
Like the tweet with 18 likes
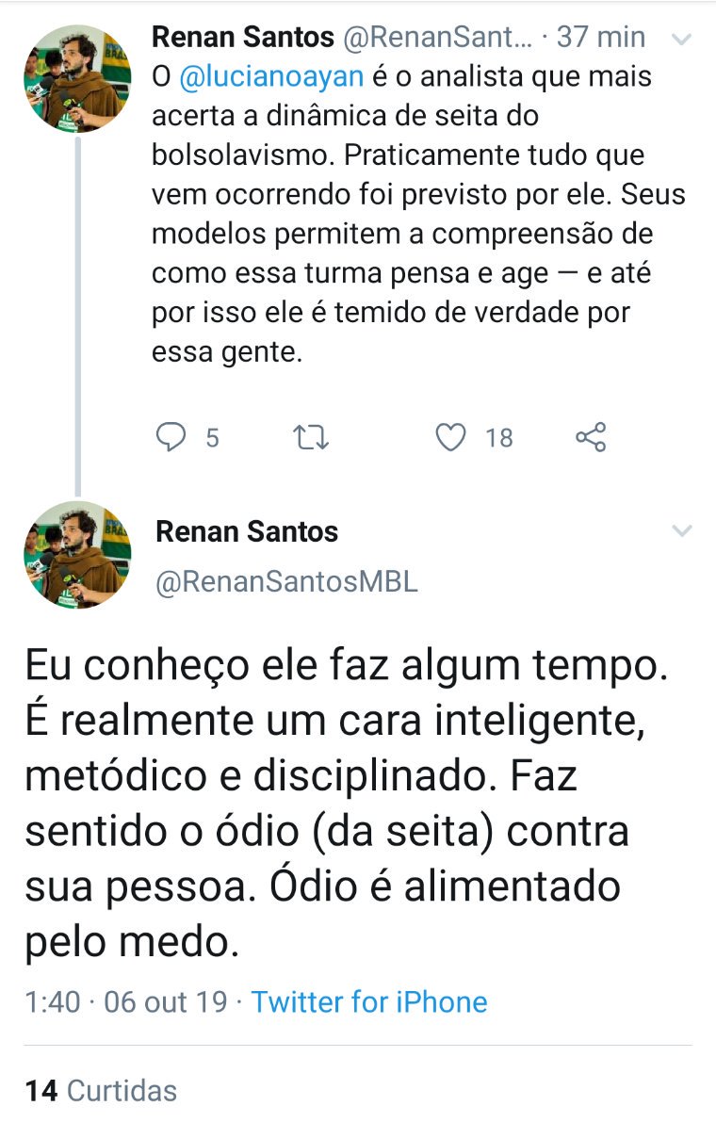(453, 437)
